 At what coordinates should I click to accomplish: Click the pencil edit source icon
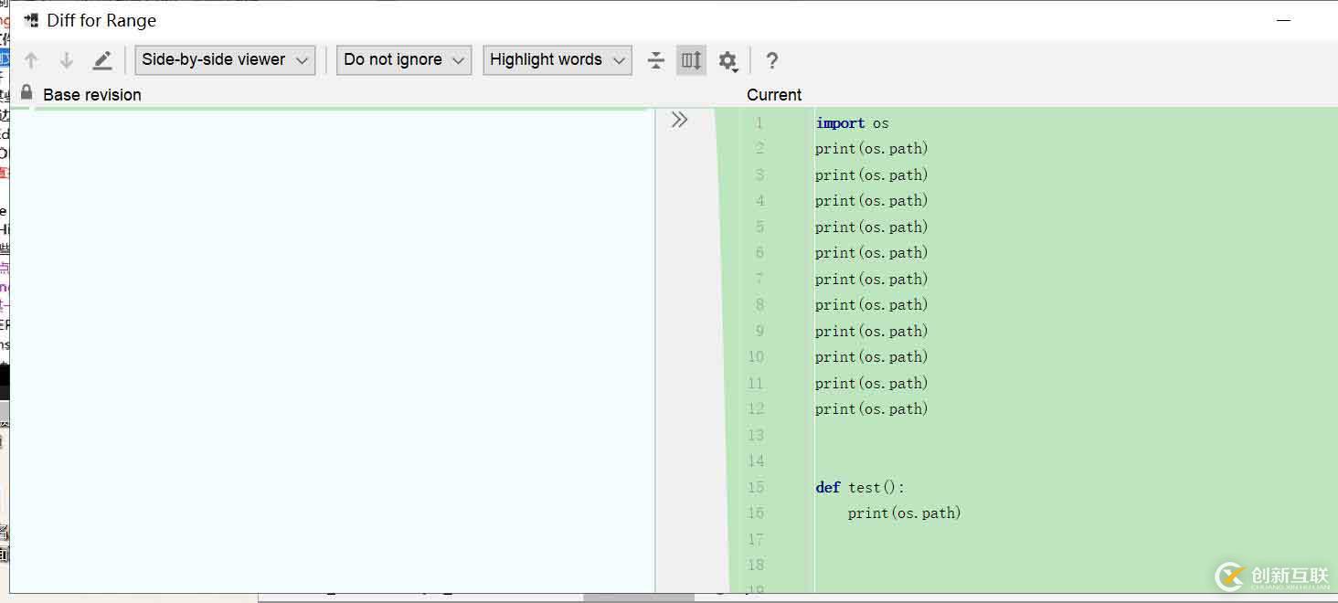[102, 60]
